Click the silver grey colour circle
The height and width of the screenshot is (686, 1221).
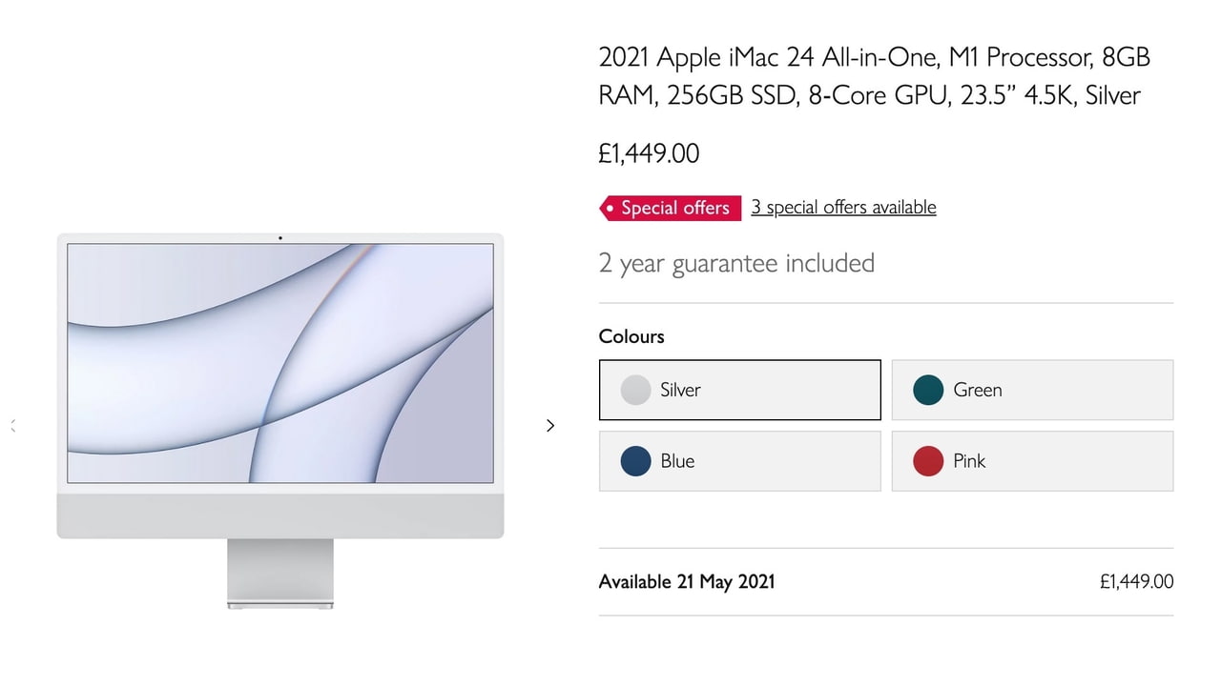pos(635,390)
